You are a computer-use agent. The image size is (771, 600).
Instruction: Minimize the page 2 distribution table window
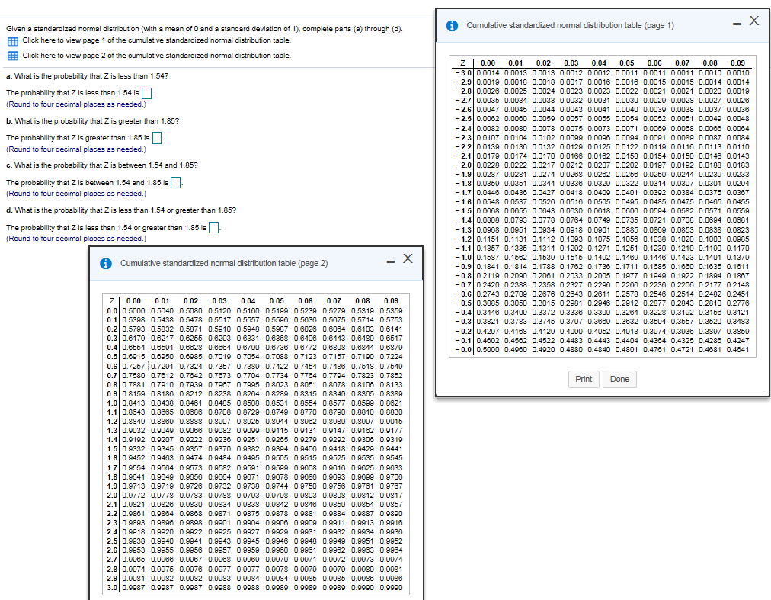pyautogui.click(x=390, y=261)
